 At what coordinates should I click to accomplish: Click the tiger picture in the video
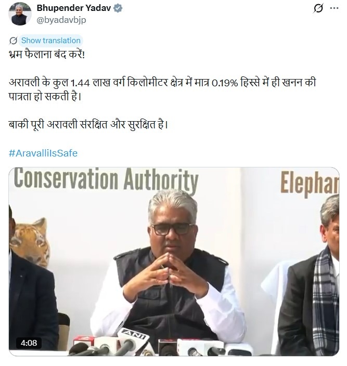point(30,243)
